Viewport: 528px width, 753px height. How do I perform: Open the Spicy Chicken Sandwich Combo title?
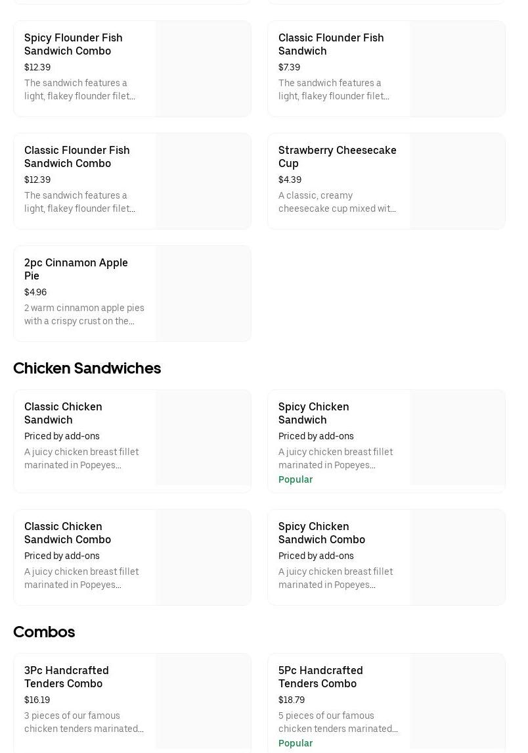pos(321,533)
